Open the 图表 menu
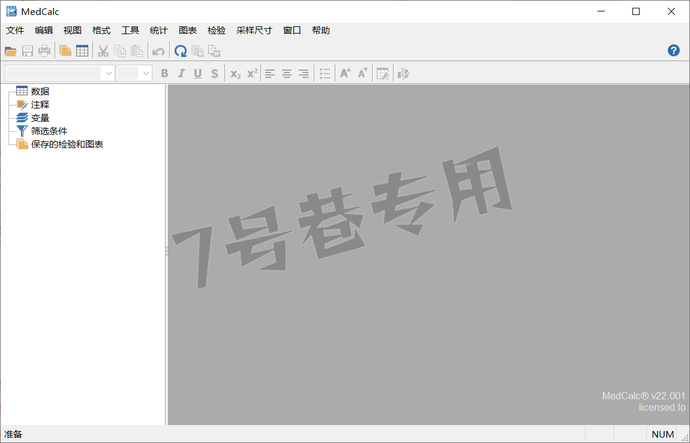The image size is (690, 443). tap(188, 31)
